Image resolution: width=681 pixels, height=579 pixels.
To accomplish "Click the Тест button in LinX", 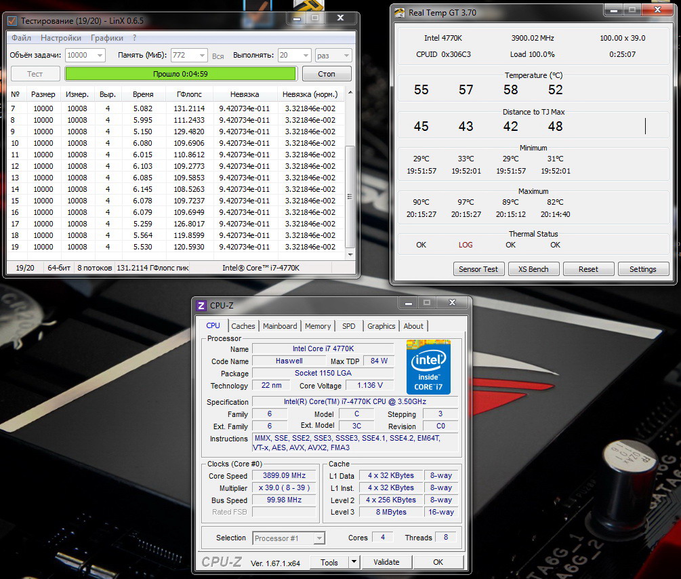I will (x=35, y=74).
